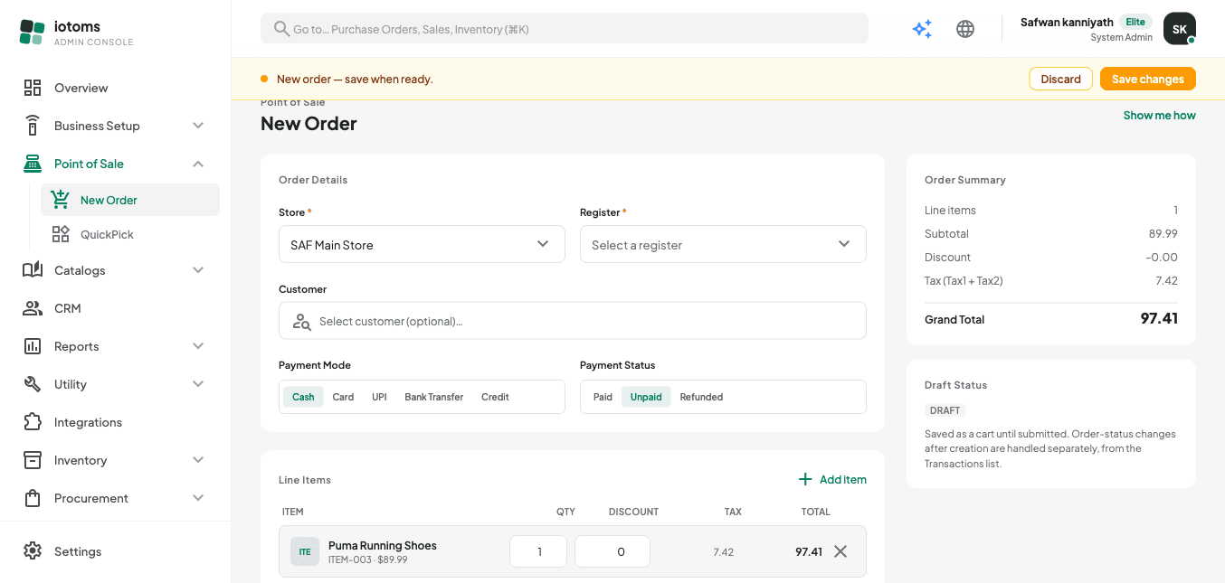Click the QuickPick grid icon
Viewport: 1225px width, 583px height.
[x=61, y=234]
